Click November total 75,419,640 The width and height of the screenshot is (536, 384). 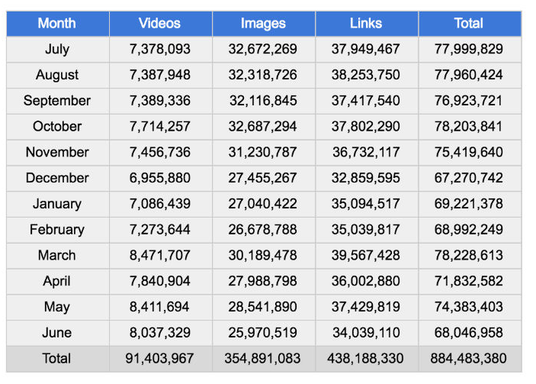(469, 152)
